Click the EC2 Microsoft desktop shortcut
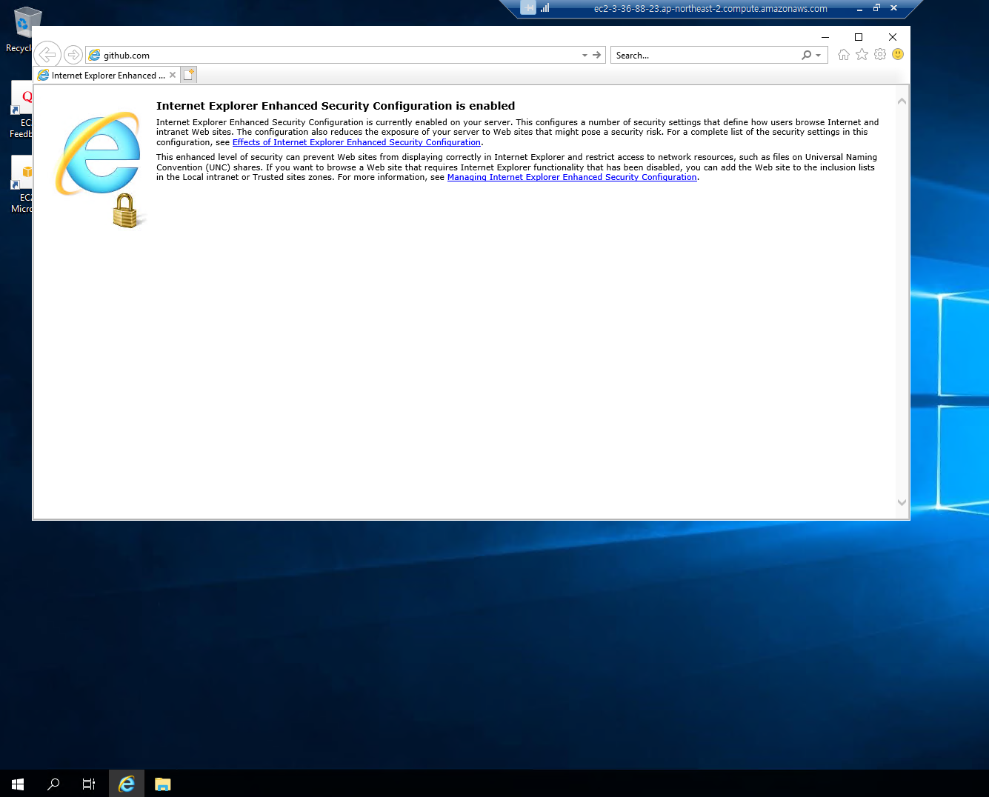 click(x=21, y=185)
